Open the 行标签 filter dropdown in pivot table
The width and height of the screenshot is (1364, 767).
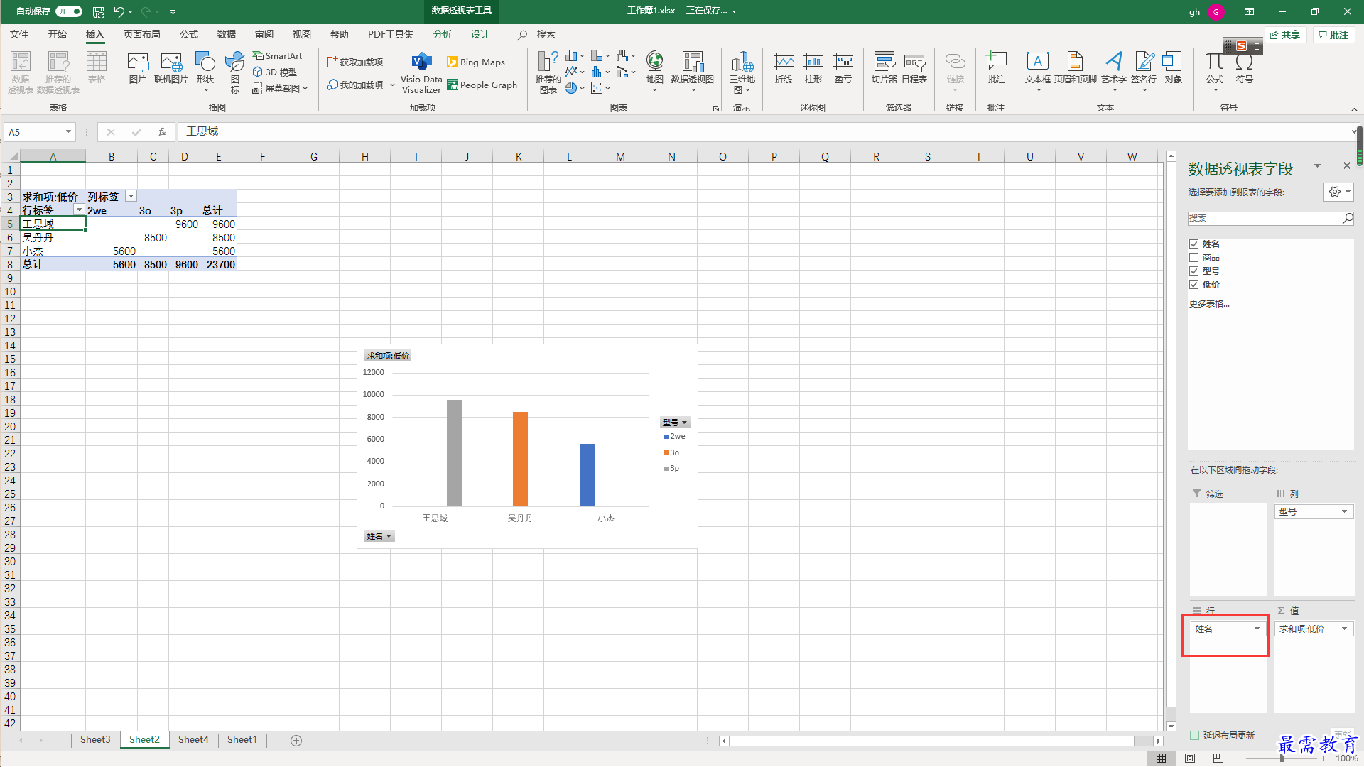point(79,210)
